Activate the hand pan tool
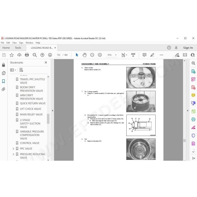The image size is (197, 197). [84, 55]
